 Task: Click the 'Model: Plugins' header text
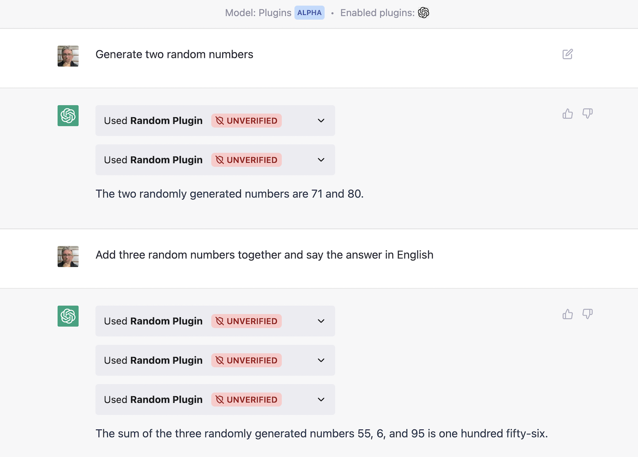point(258,13)
